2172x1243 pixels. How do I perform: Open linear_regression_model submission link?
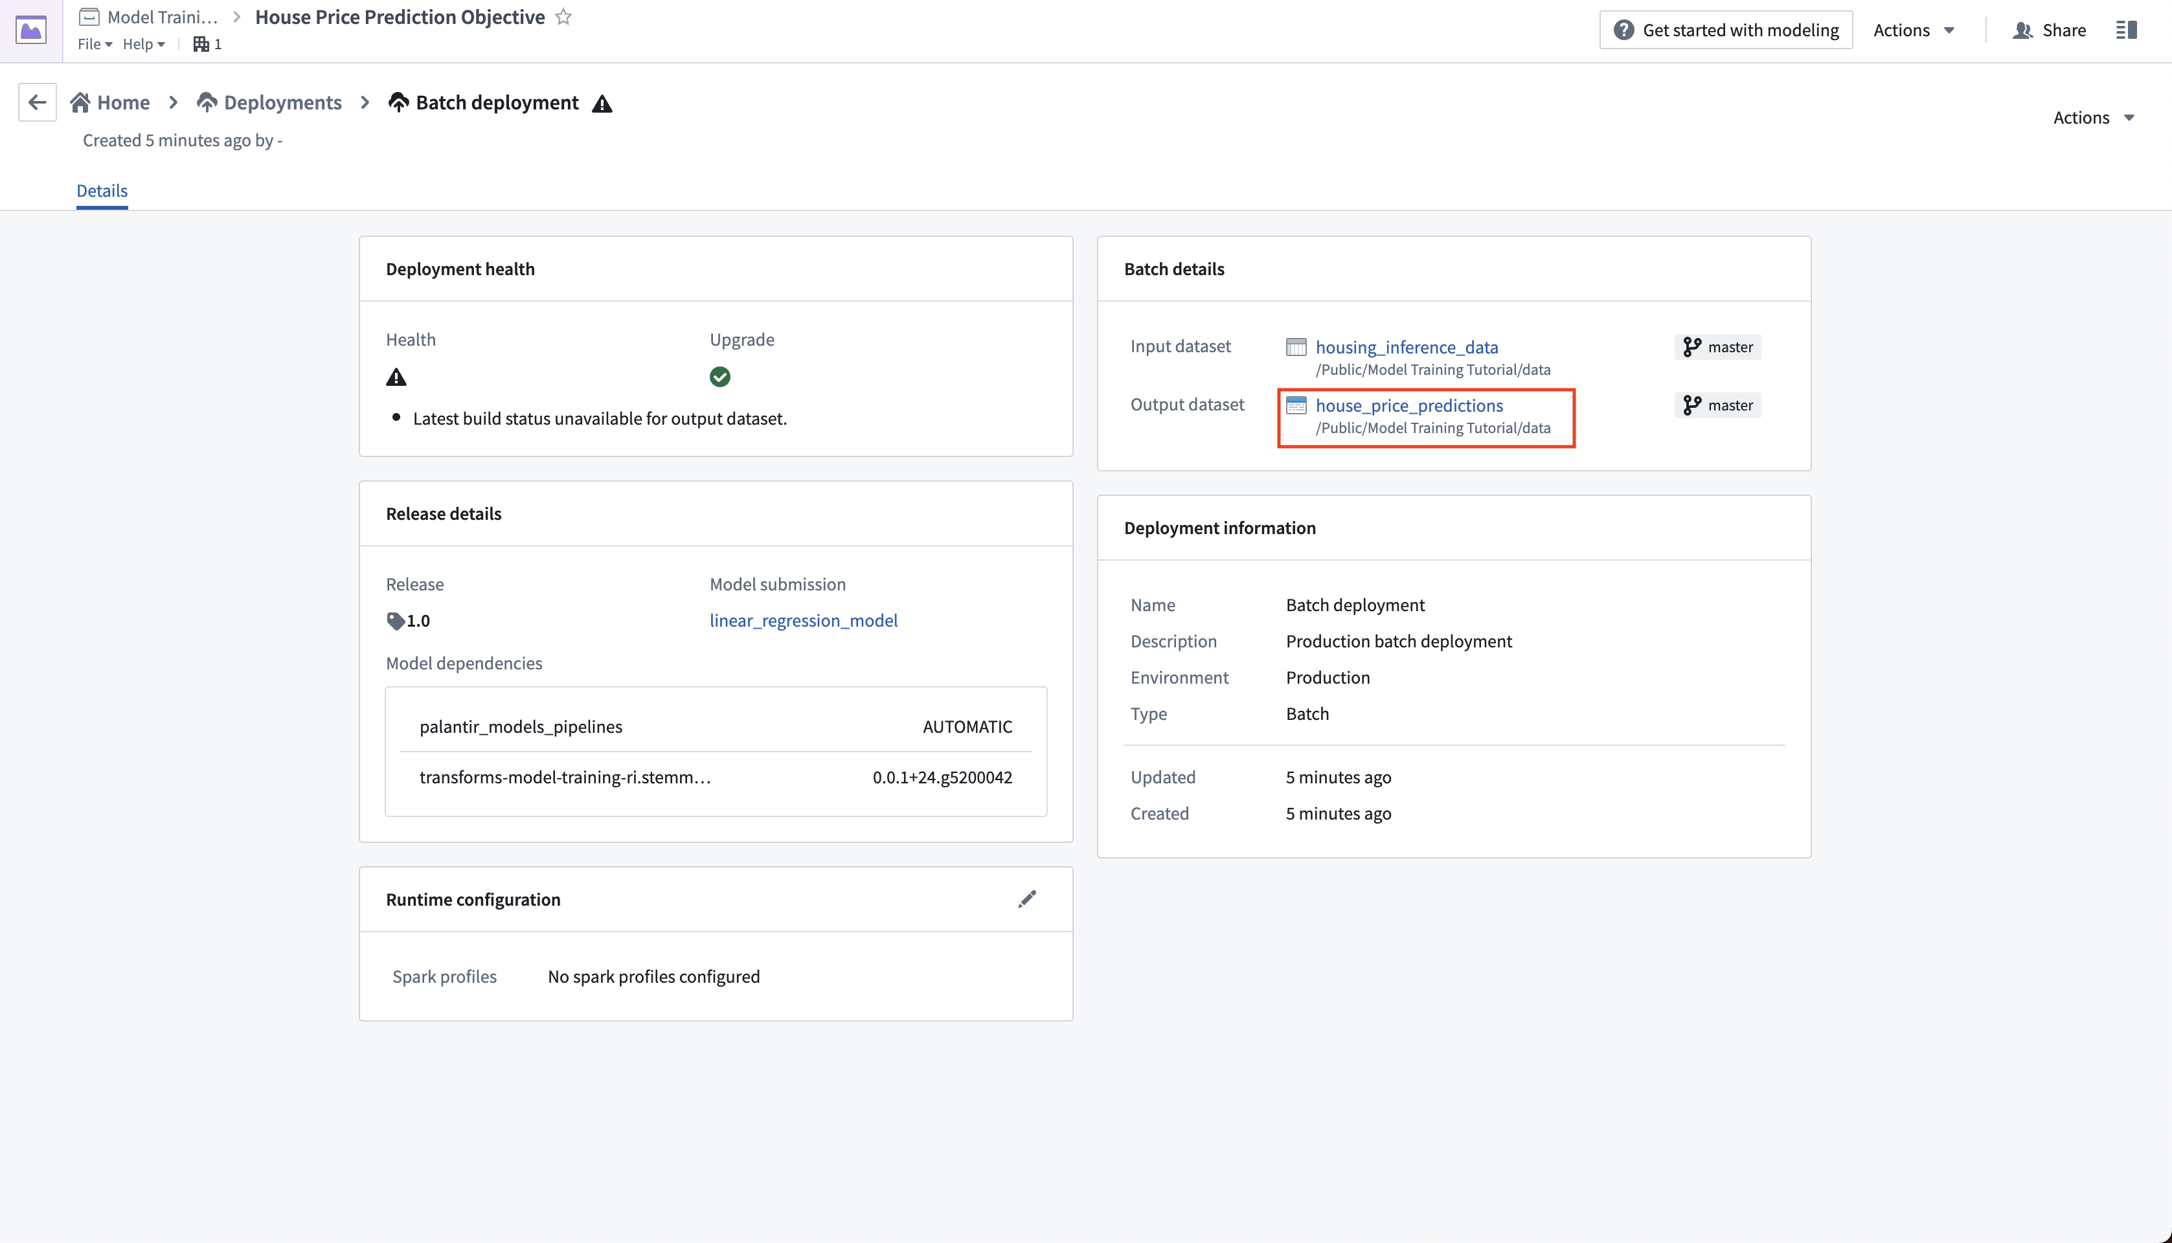pos(804,621)
